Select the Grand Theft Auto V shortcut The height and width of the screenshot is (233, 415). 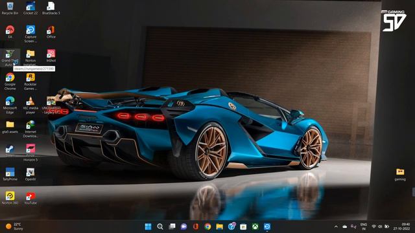10,58
